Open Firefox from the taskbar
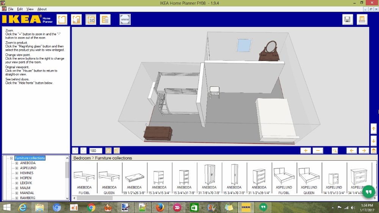This screenshot has height=213, width=379. [x=160, y=207]
